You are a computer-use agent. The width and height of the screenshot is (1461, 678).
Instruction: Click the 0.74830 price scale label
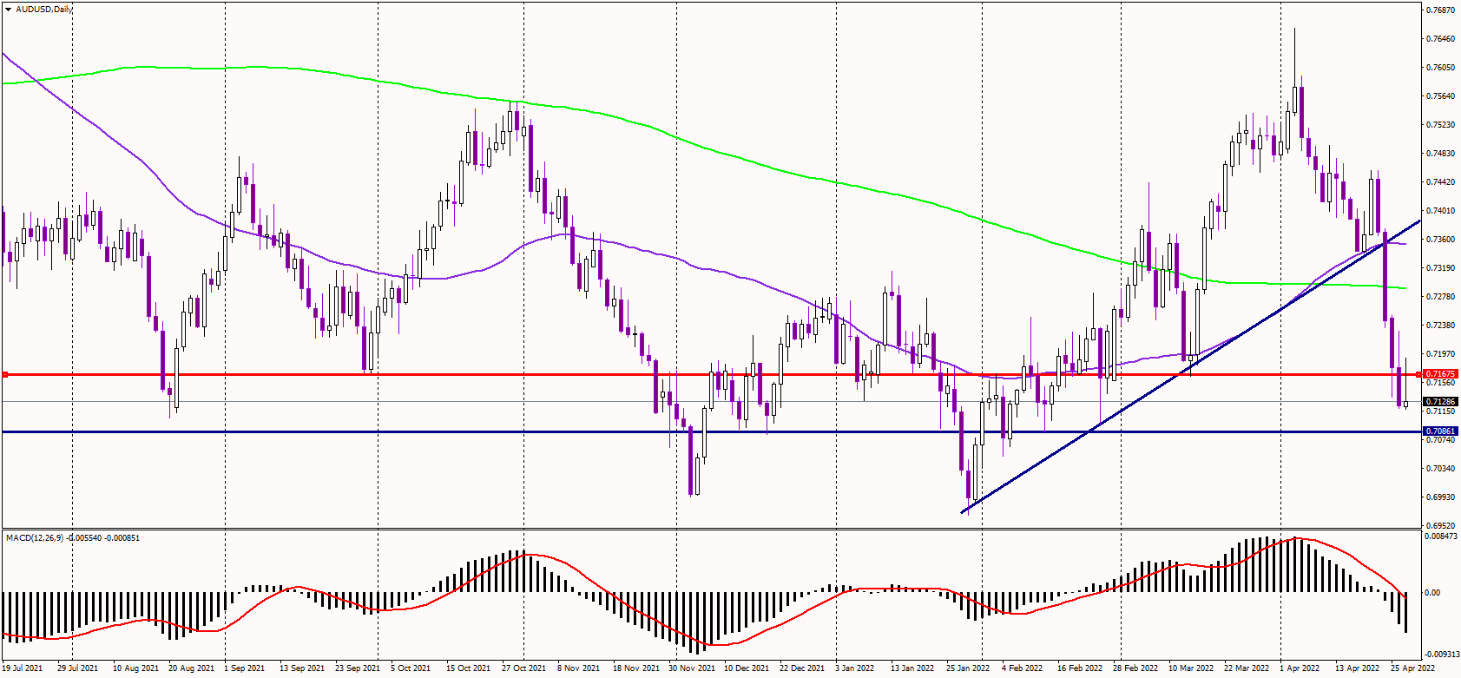pos(1441,154)
